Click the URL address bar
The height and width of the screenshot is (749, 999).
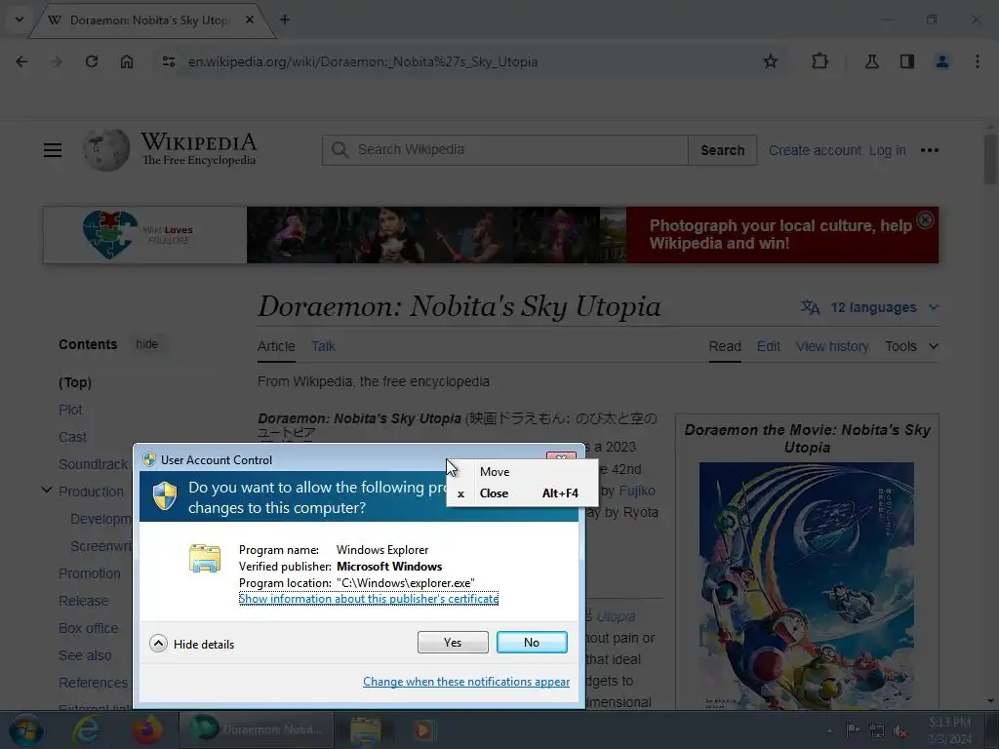(x=468, y=61)
